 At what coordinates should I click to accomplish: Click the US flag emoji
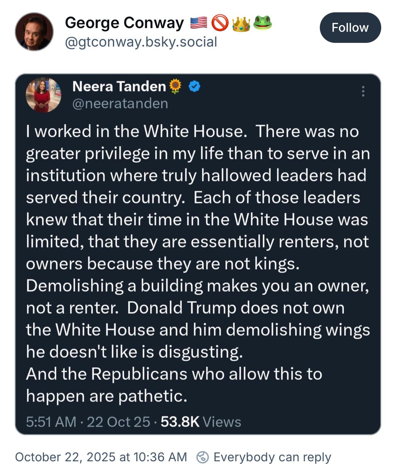coord(199,23)
